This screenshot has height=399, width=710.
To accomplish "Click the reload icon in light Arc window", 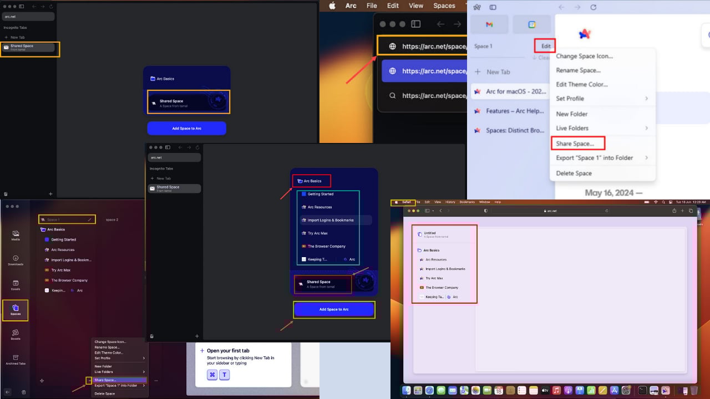I will point(593,7).
